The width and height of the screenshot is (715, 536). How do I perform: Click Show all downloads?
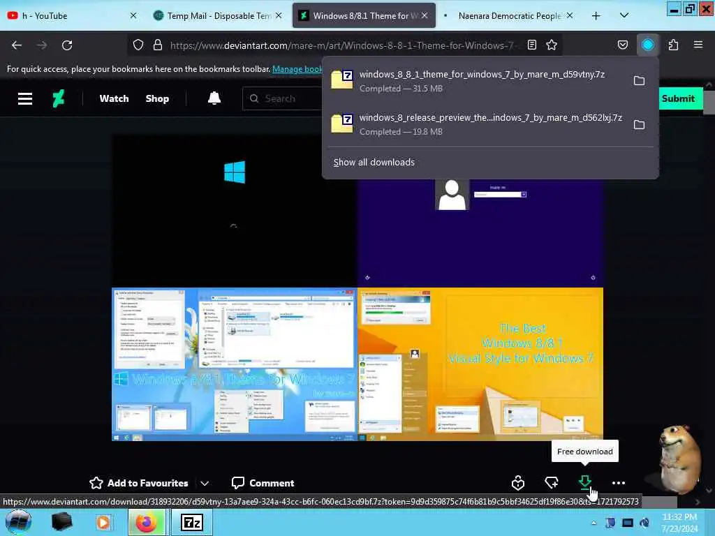click(374, 162)
